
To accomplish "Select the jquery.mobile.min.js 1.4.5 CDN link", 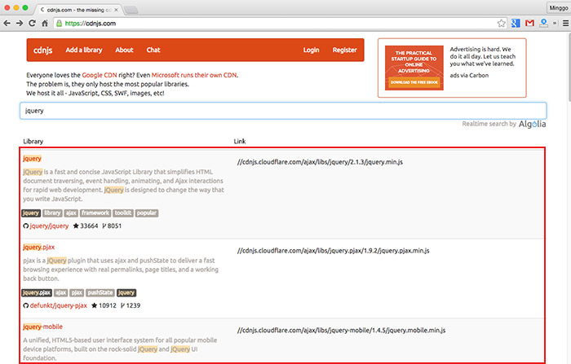I will coord(341,330).
